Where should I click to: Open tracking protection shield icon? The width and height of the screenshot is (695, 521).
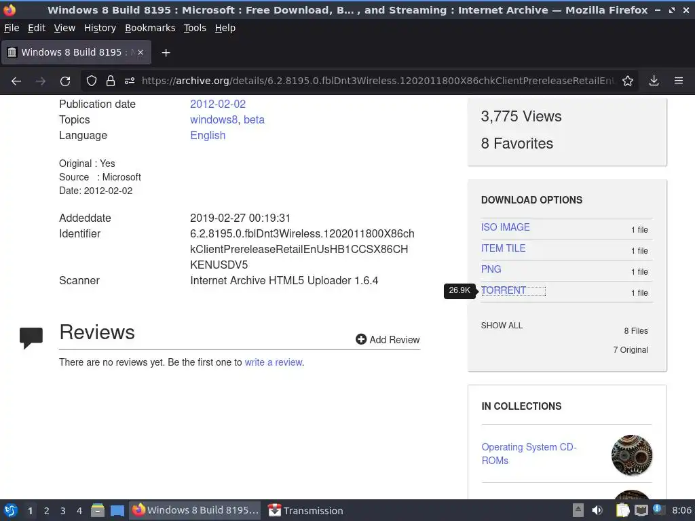click(x=92, y=81)
